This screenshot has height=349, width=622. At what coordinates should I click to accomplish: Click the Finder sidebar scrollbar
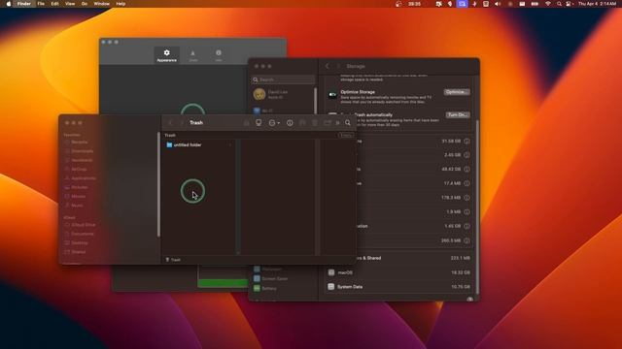(158, 184)
